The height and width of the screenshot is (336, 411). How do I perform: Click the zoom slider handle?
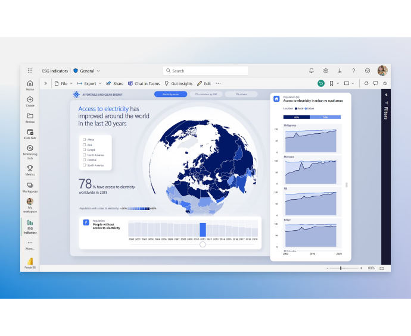341,268
